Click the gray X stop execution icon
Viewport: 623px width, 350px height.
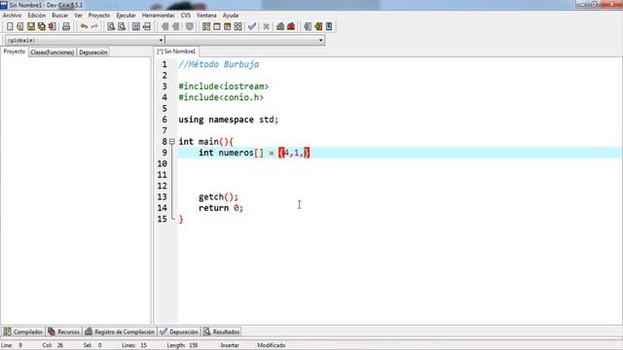(x=266, y=26)
